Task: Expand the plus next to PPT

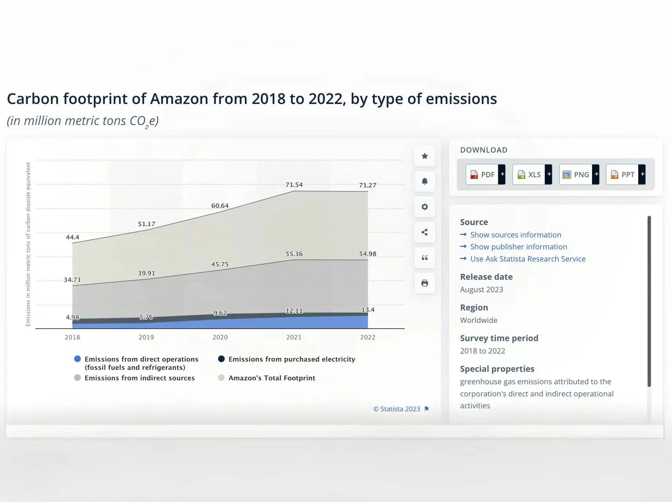Action: pyautogui.click(x=642, y=174)
